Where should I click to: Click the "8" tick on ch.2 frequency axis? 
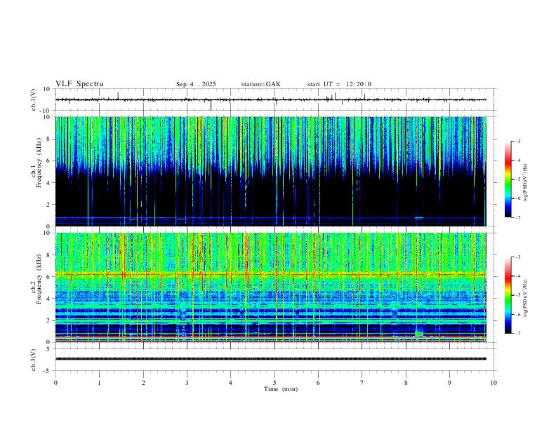pyautogui.click(x=48, y=255)
